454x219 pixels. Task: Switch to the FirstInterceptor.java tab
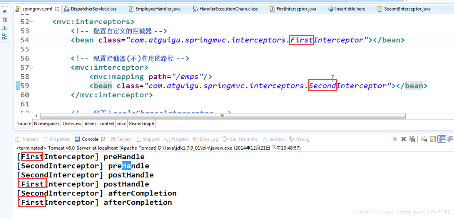click(x=293, y=9)
